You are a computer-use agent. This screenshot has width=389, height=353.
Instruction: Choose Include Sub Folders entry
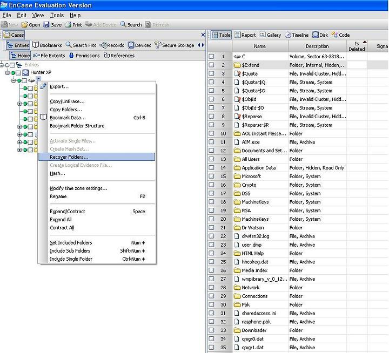97,251
